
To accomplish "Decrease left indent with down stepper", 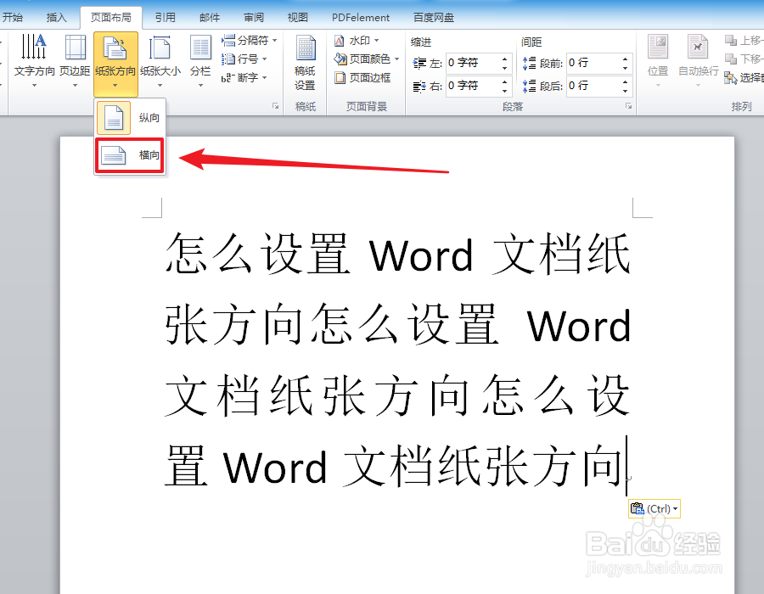I will pos(505,68).
